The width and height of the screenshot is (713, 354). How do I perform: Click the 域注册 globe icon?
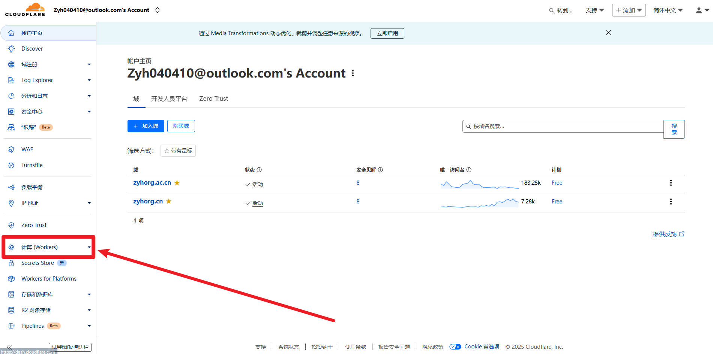pos(11,64)
